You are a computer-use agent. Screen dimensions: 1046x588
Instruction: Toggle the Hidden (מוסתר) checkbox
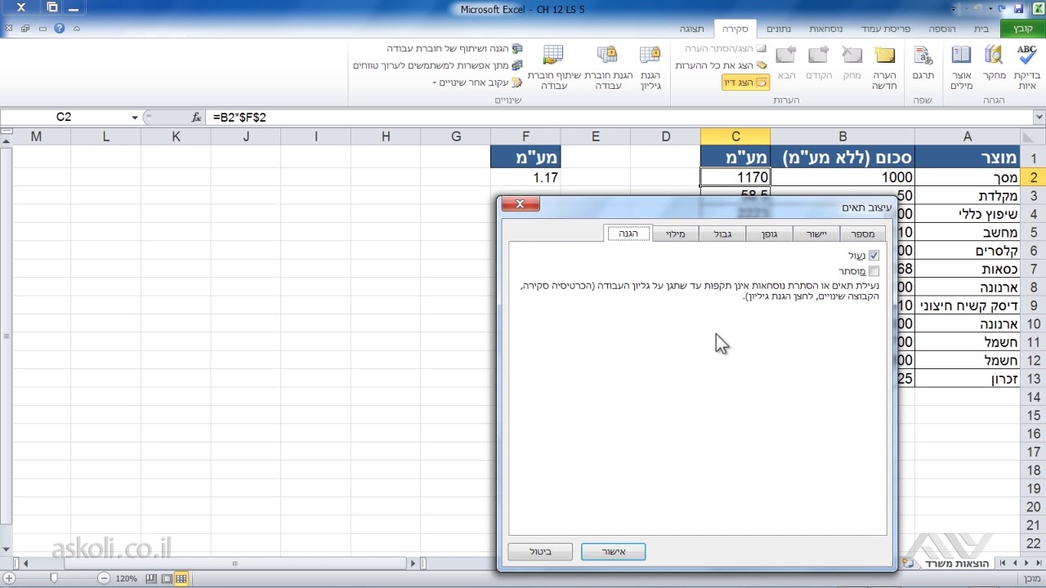point(874,271)
